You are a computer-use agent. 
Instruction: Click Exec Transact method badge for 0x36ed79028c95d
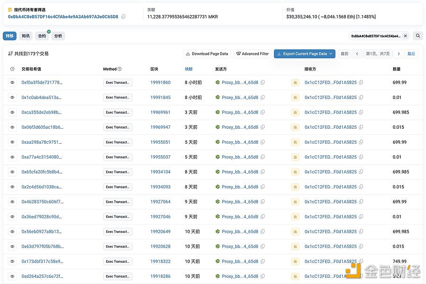coord(118,217)
